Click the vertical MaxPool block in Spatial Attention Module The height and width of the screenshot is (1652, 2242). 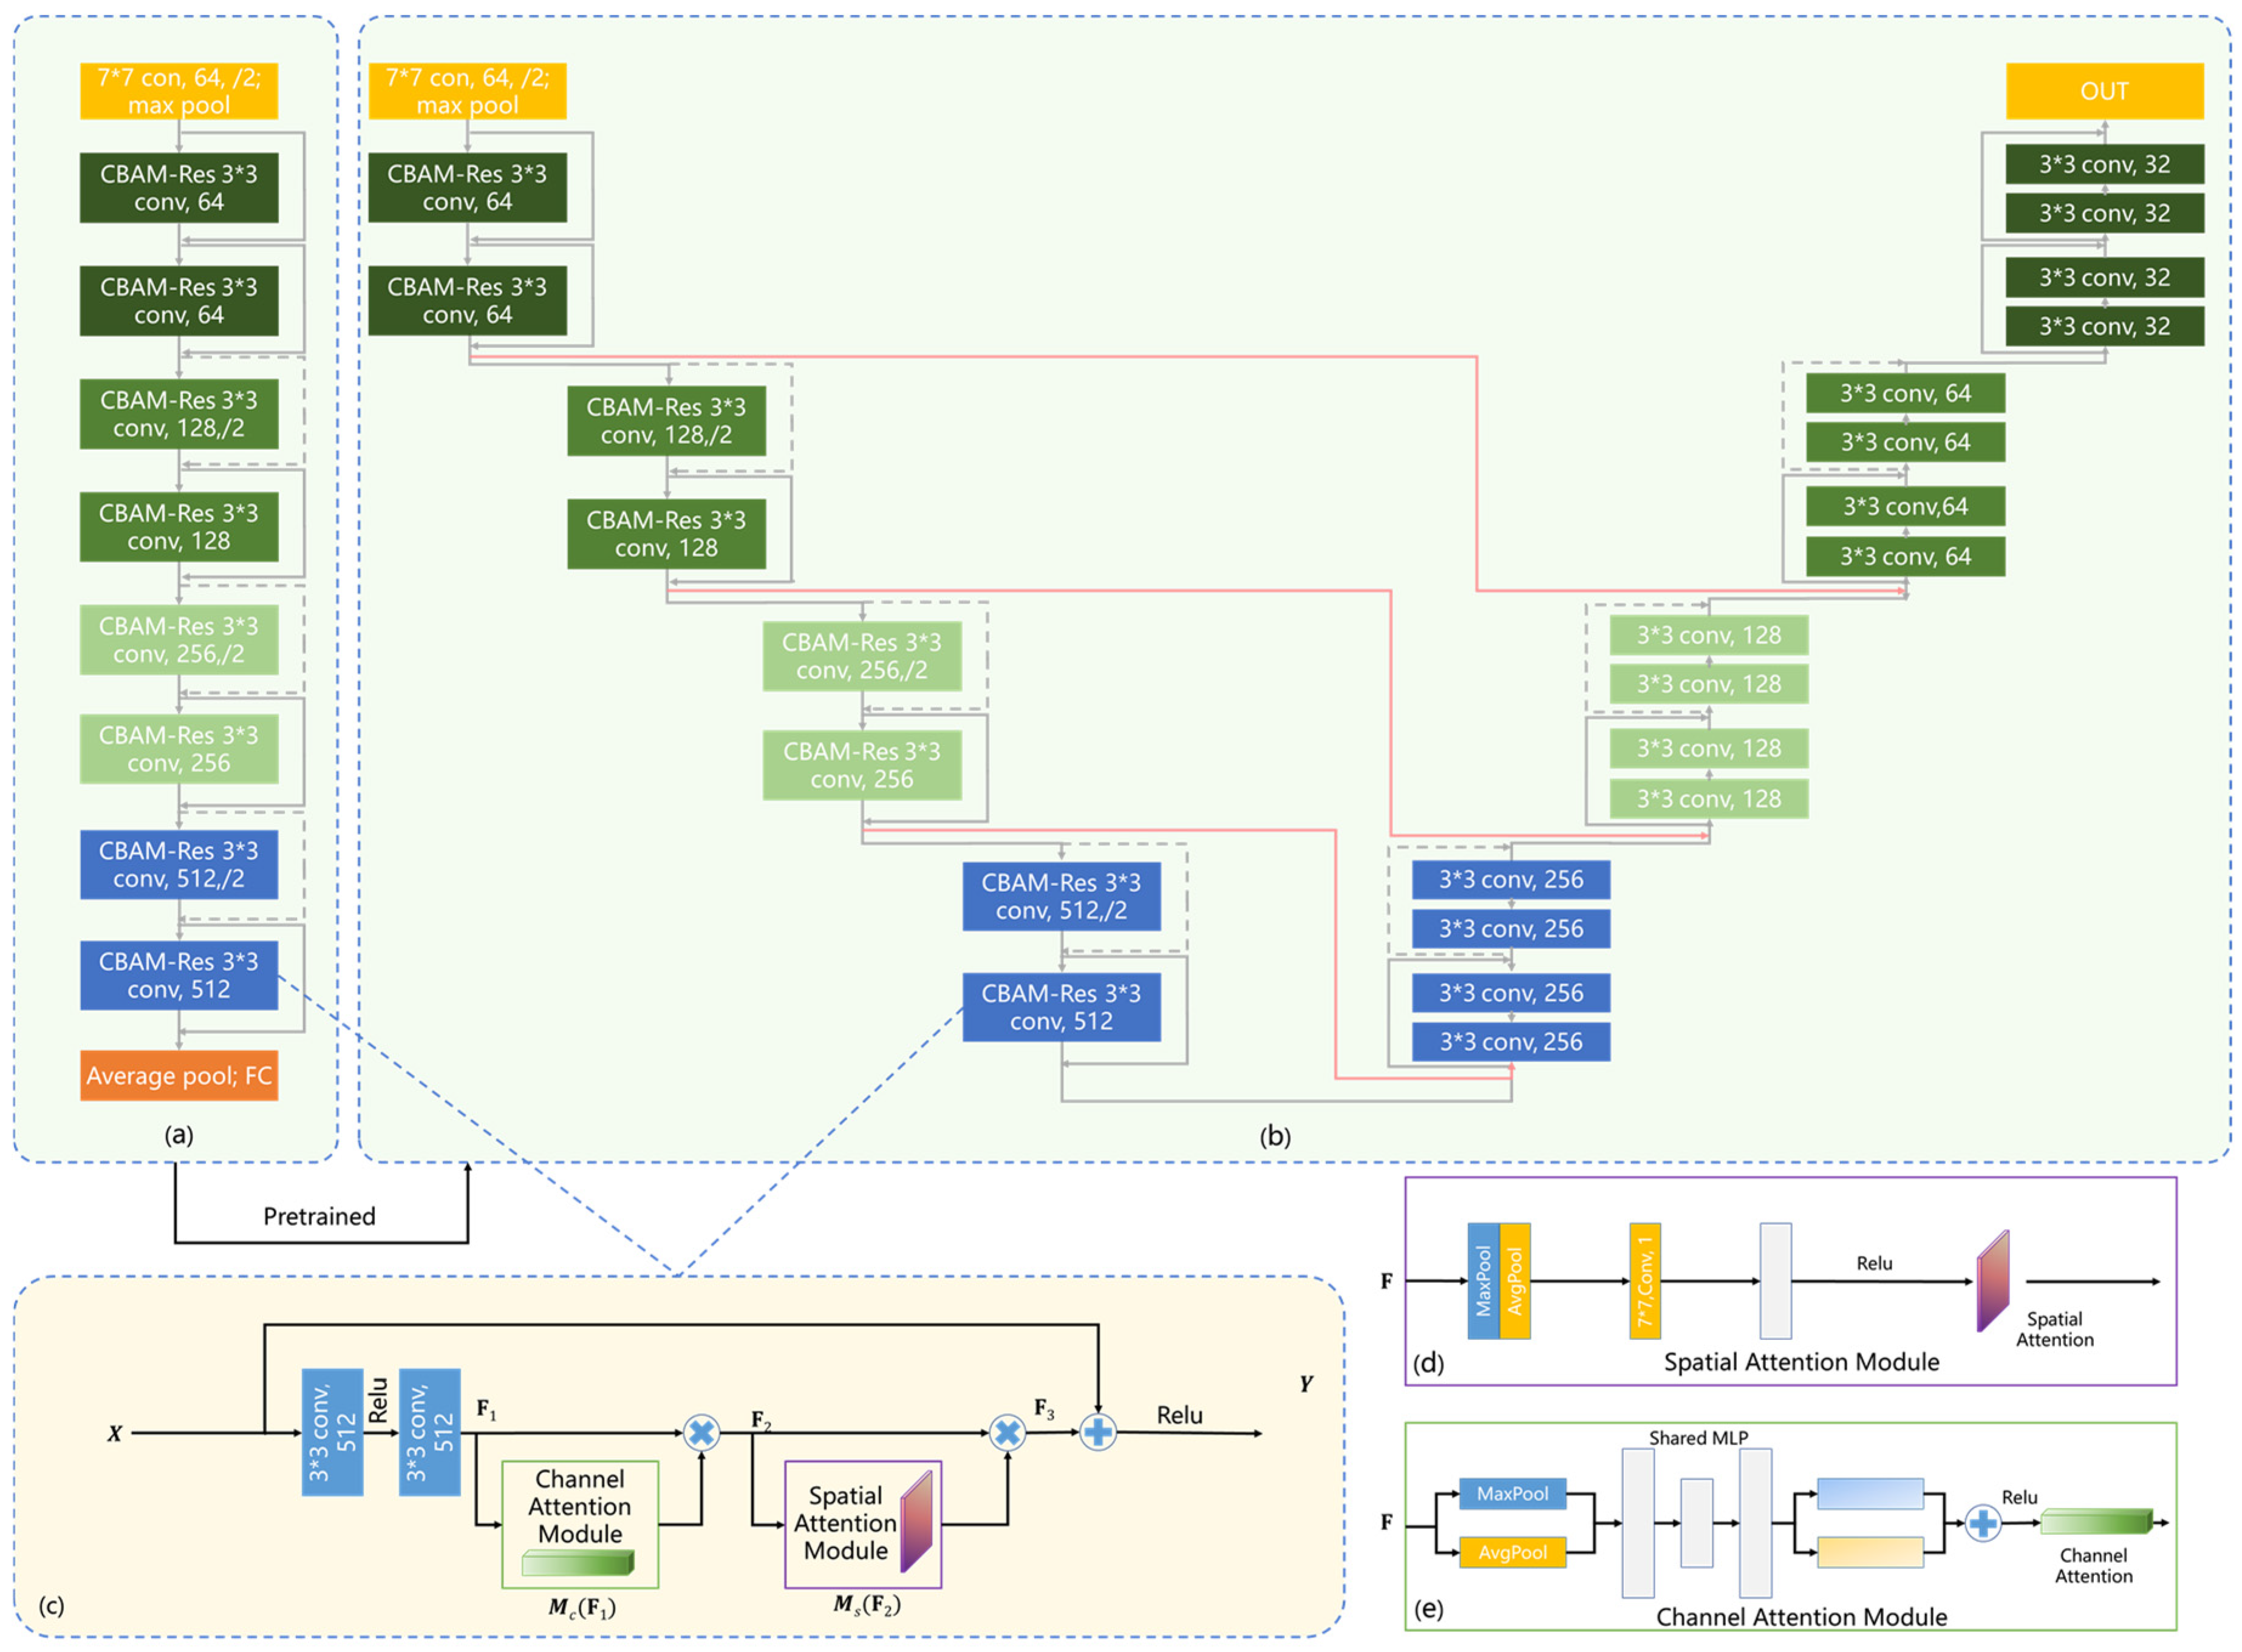[x=1483, y=1281]
